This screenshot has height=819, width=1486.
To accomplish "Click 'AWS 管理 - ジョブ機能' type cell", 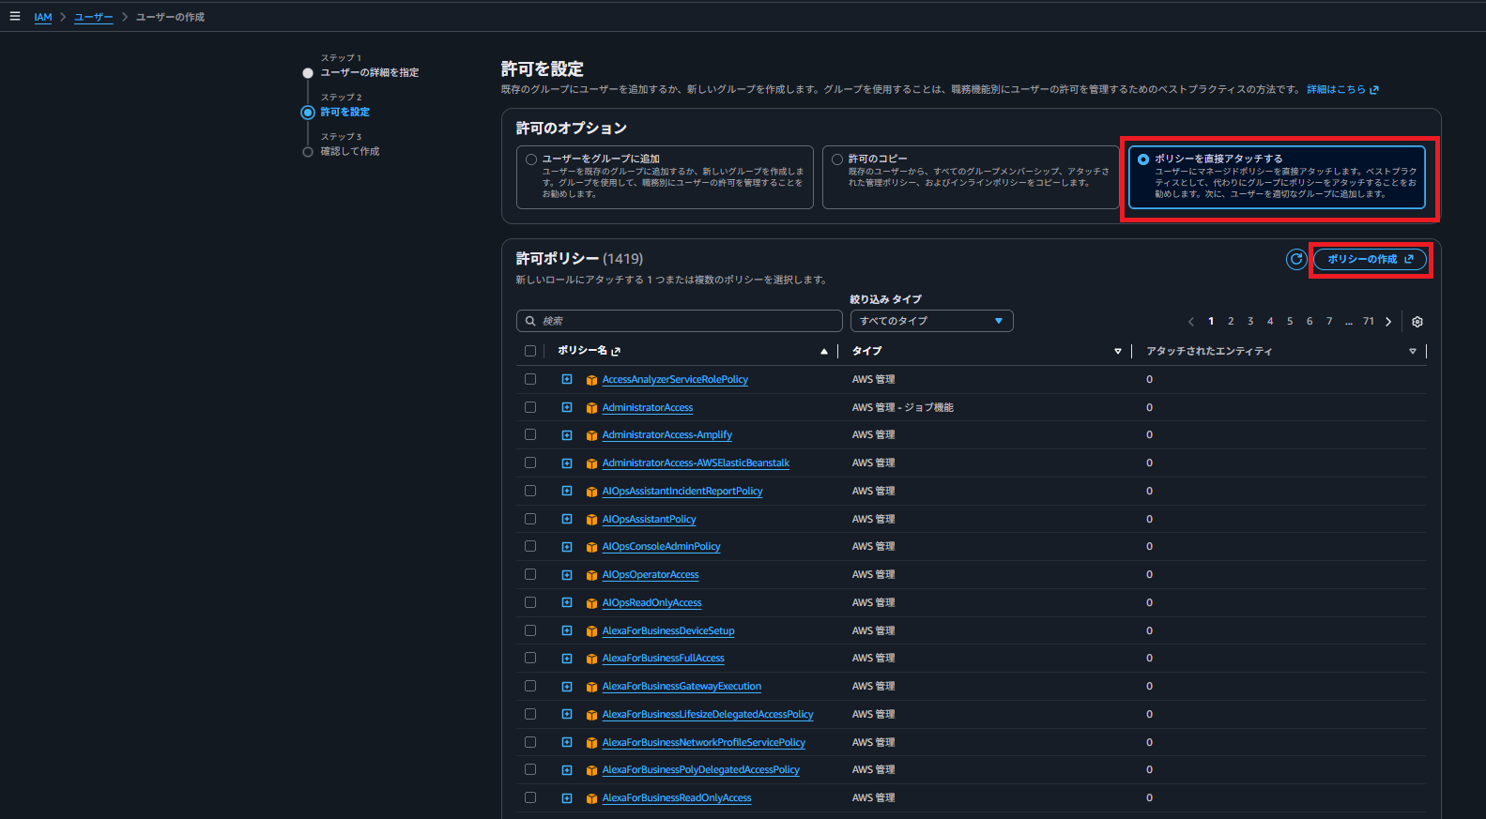I will click(903, 407).
